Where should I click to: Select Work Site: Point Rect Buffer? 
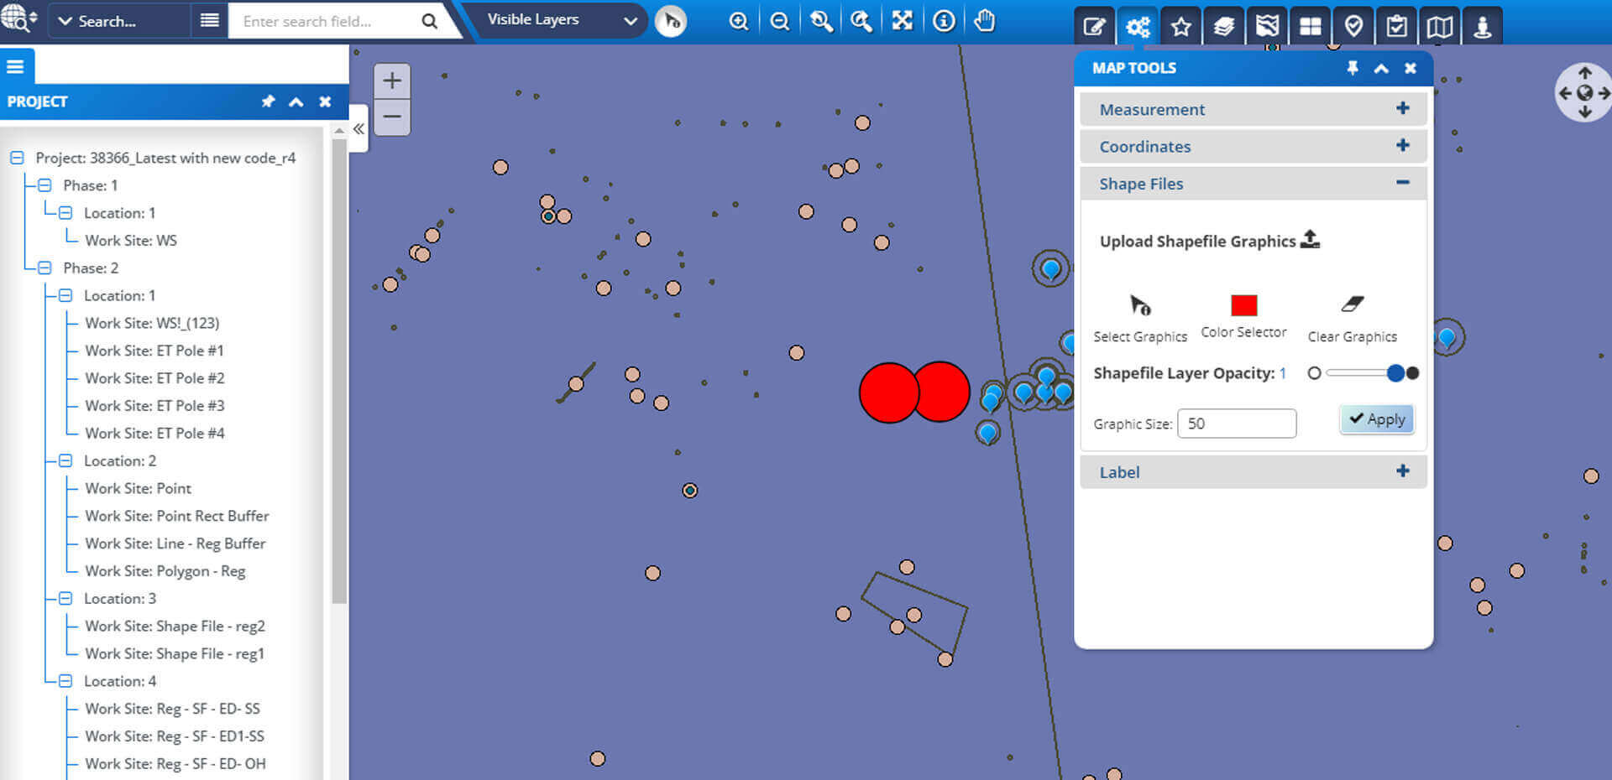click(x=177, y=516)
